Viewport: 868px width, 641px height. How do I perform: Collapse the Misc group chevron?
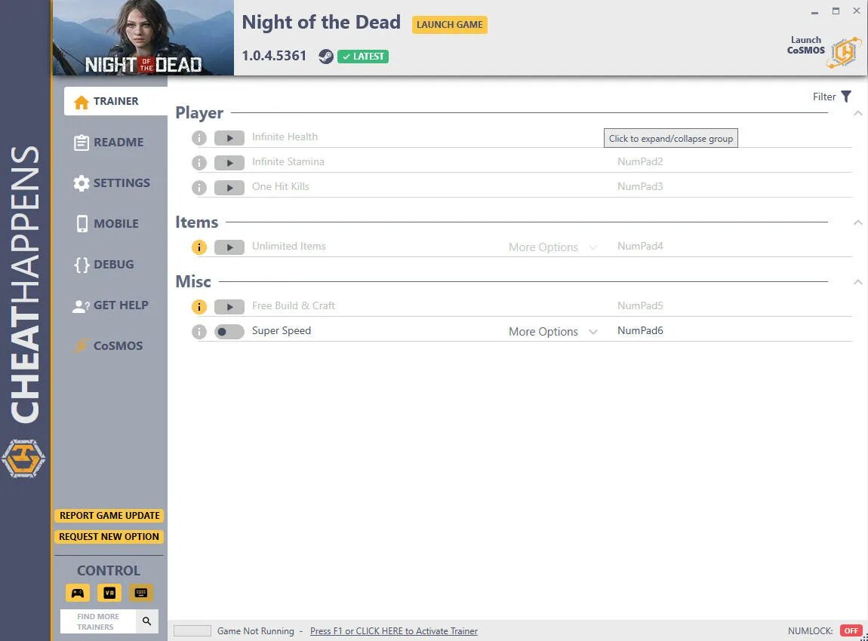point(857,281)
